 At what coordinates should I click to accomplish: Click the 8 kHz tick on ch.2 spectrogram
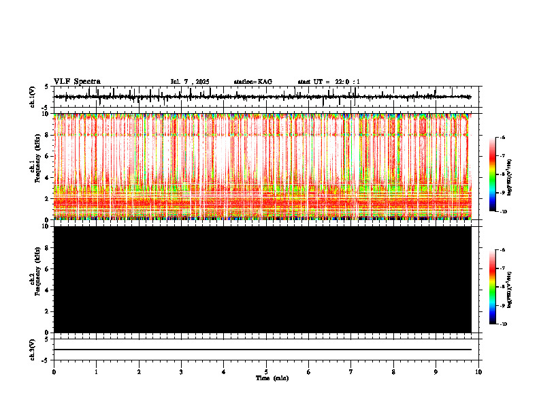coord(48,248)
